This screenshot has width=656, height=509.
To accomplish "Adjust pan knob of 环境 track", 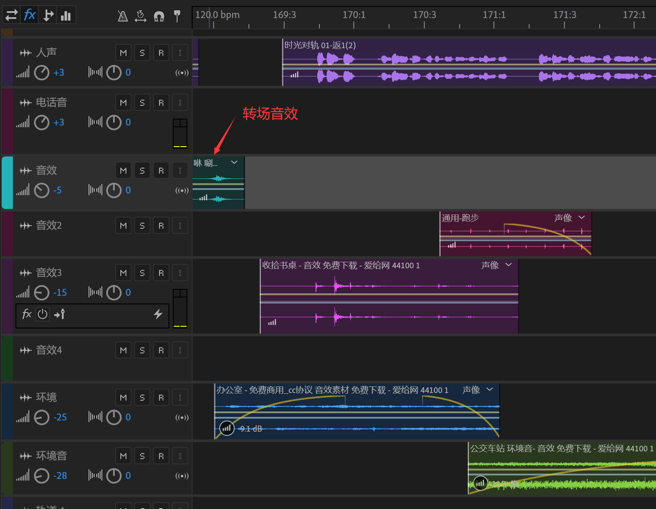I will point(114,417).
